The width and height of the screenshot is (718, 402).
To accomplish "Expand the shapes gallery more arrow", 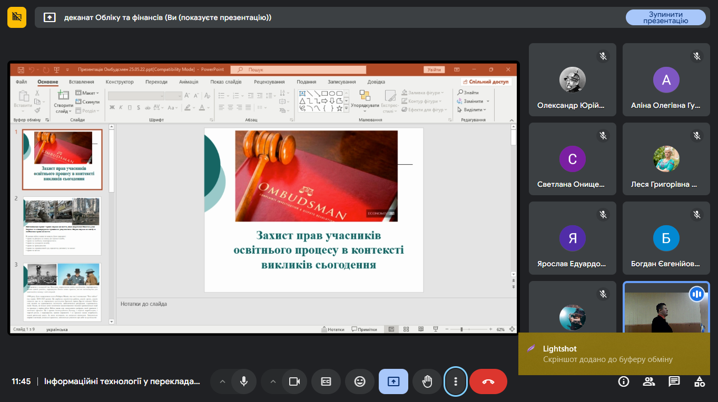I will point(346,108).
